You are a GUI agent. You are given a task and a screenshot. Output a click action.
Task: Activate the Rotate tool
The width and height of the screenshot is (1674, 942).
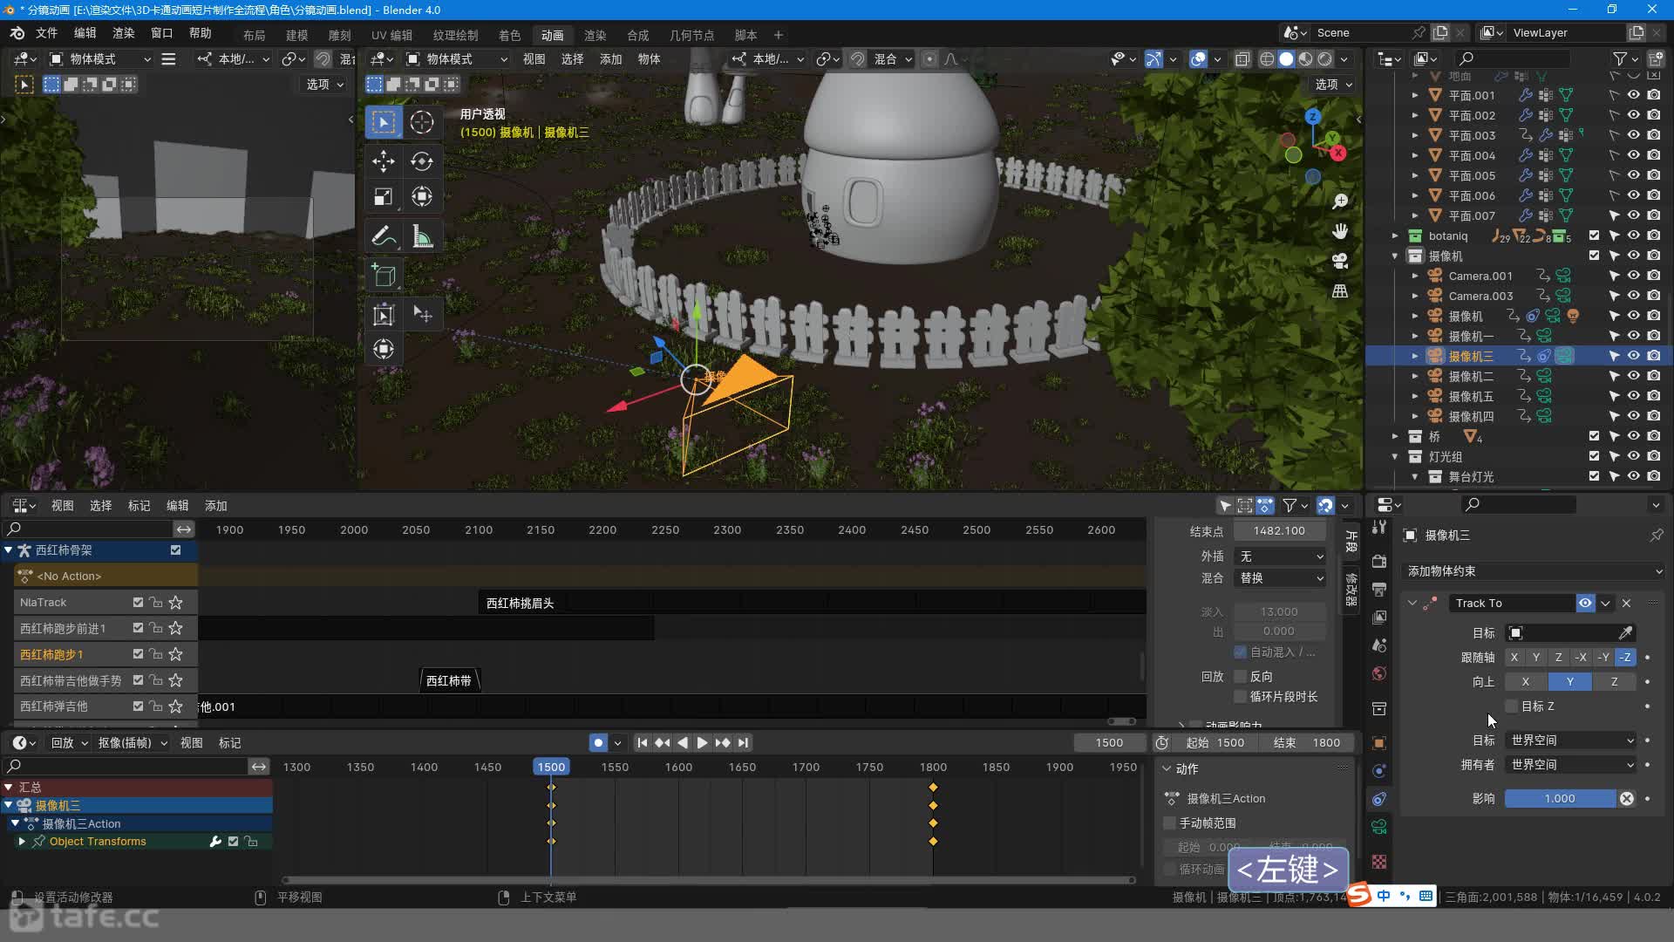422,161
